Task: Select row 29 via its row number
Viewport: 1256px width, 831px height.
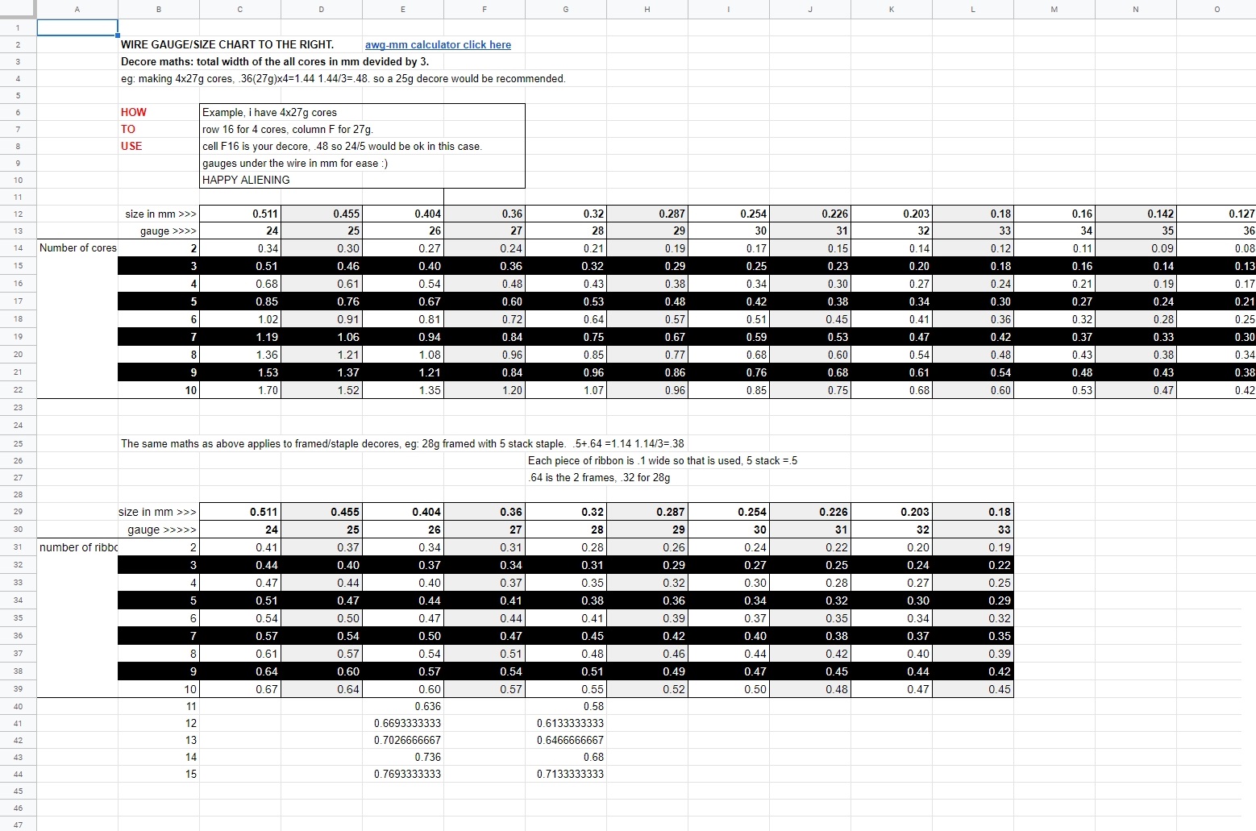Action: pyautogui.click(x=18, y=512)
